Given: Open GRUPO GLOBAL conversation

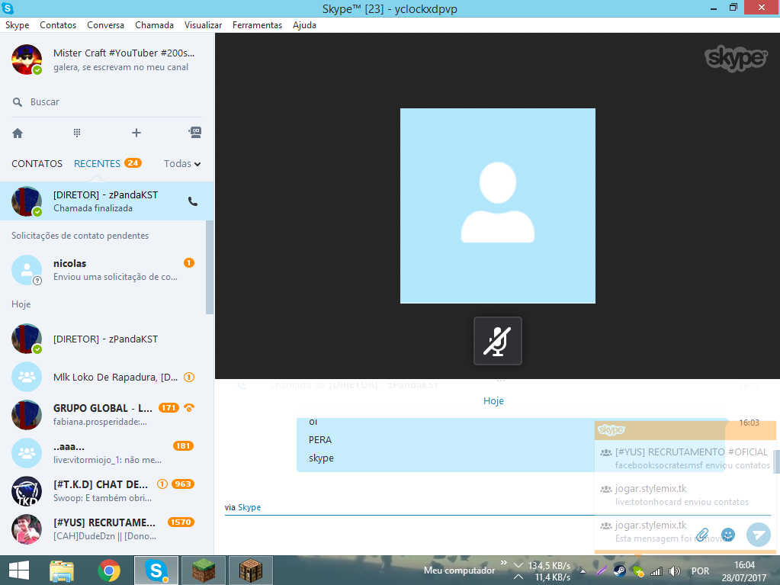Looking at the screenshot, I should 104,415.
